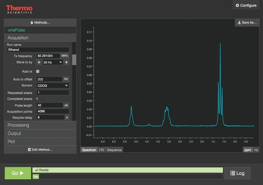Screen dimensions: 263x185
Task: Click the Acquisition panel scrollbar thumb
Action: [x=74, y=60]
